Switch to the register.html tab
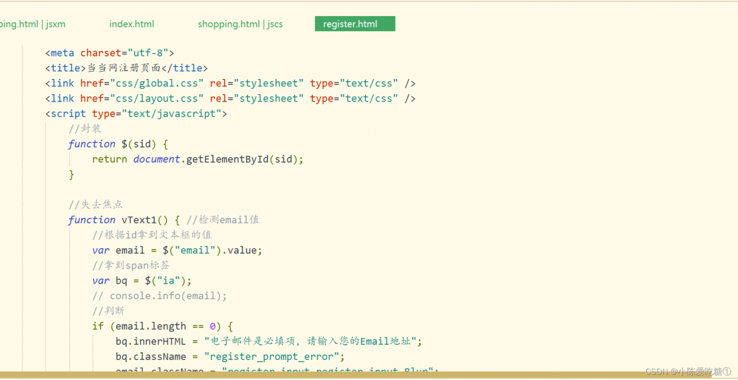 355,24
